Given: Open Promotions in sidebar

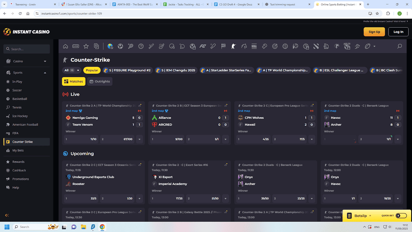Looking at the screenshot, I should click(26, 179).
